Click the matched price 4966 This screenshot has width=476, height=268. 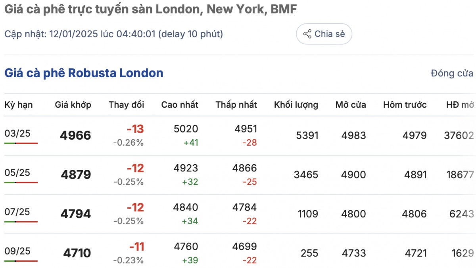(x=75, y=136)
